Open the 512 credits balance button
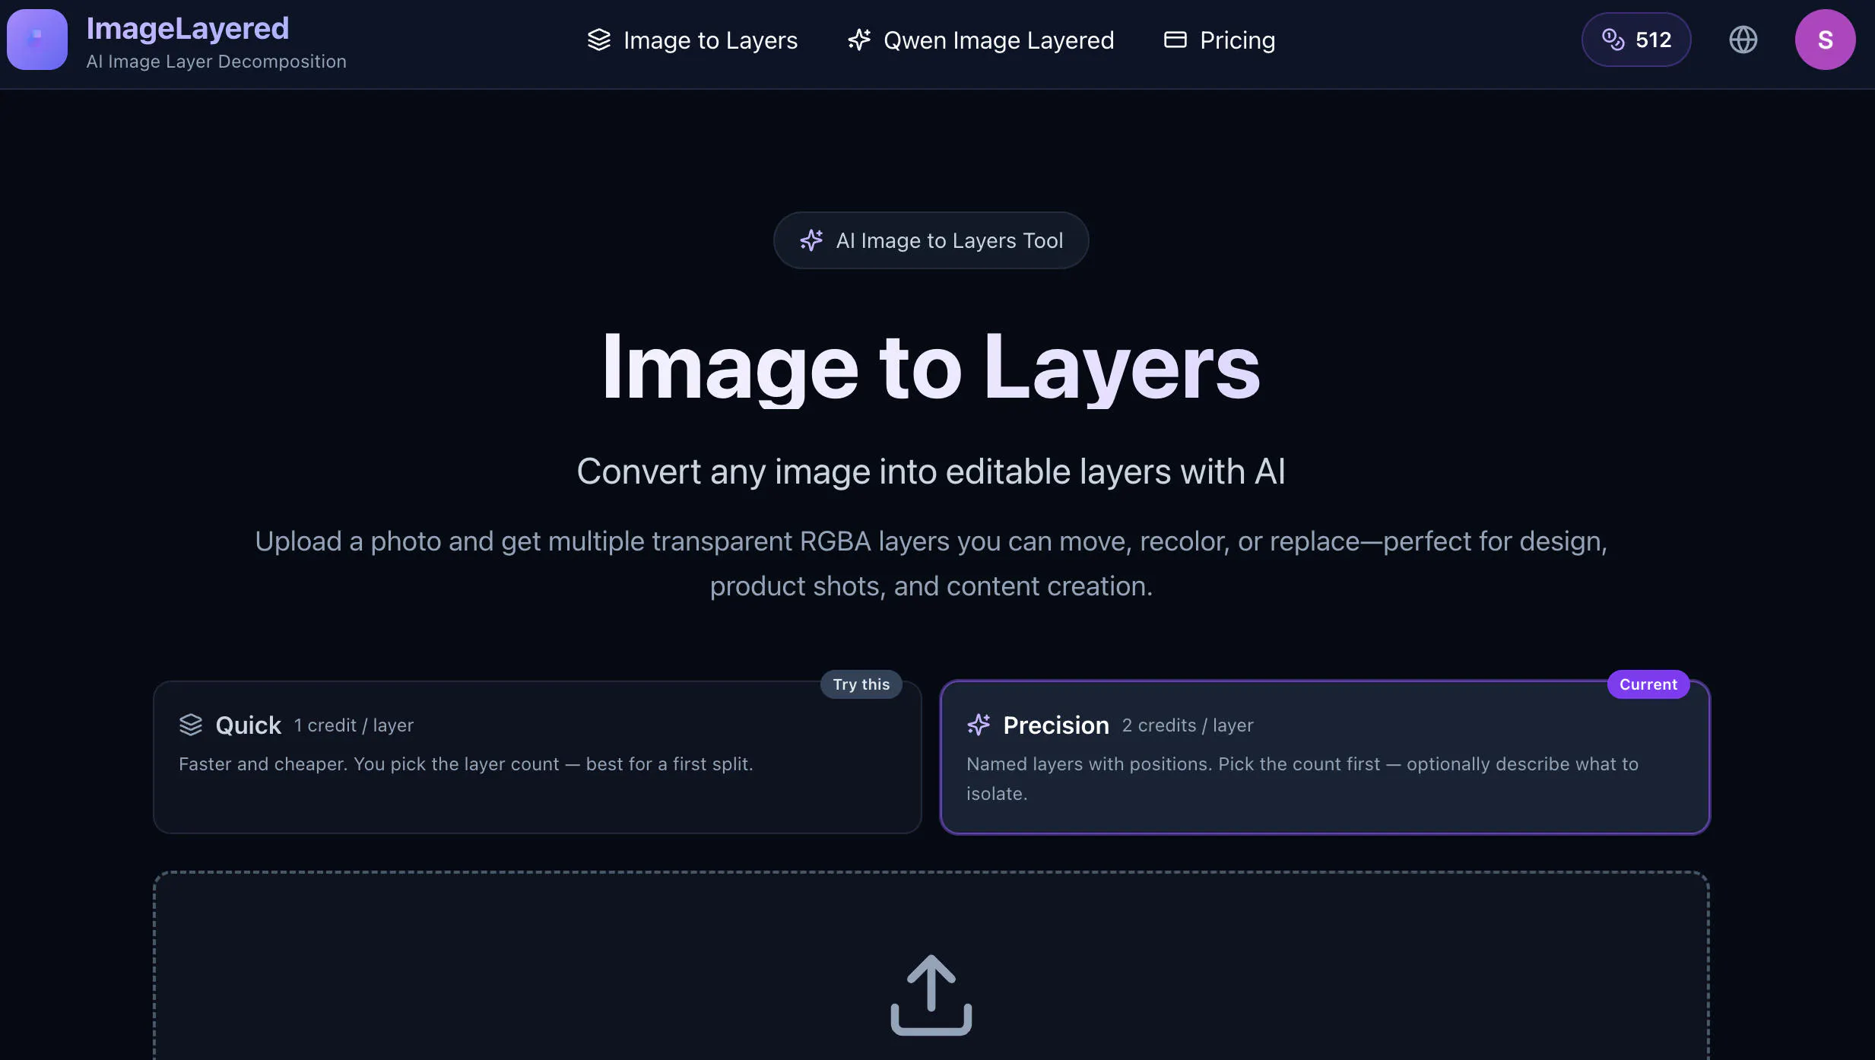1875x1060 pixels. click(x=1636, y=40)
